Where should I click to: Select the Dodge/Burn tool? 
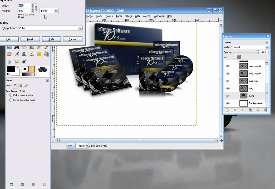24,61
